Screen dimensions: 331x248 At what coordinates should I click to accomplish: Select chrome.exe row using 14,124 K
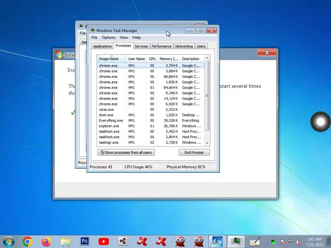pos(151,98)
